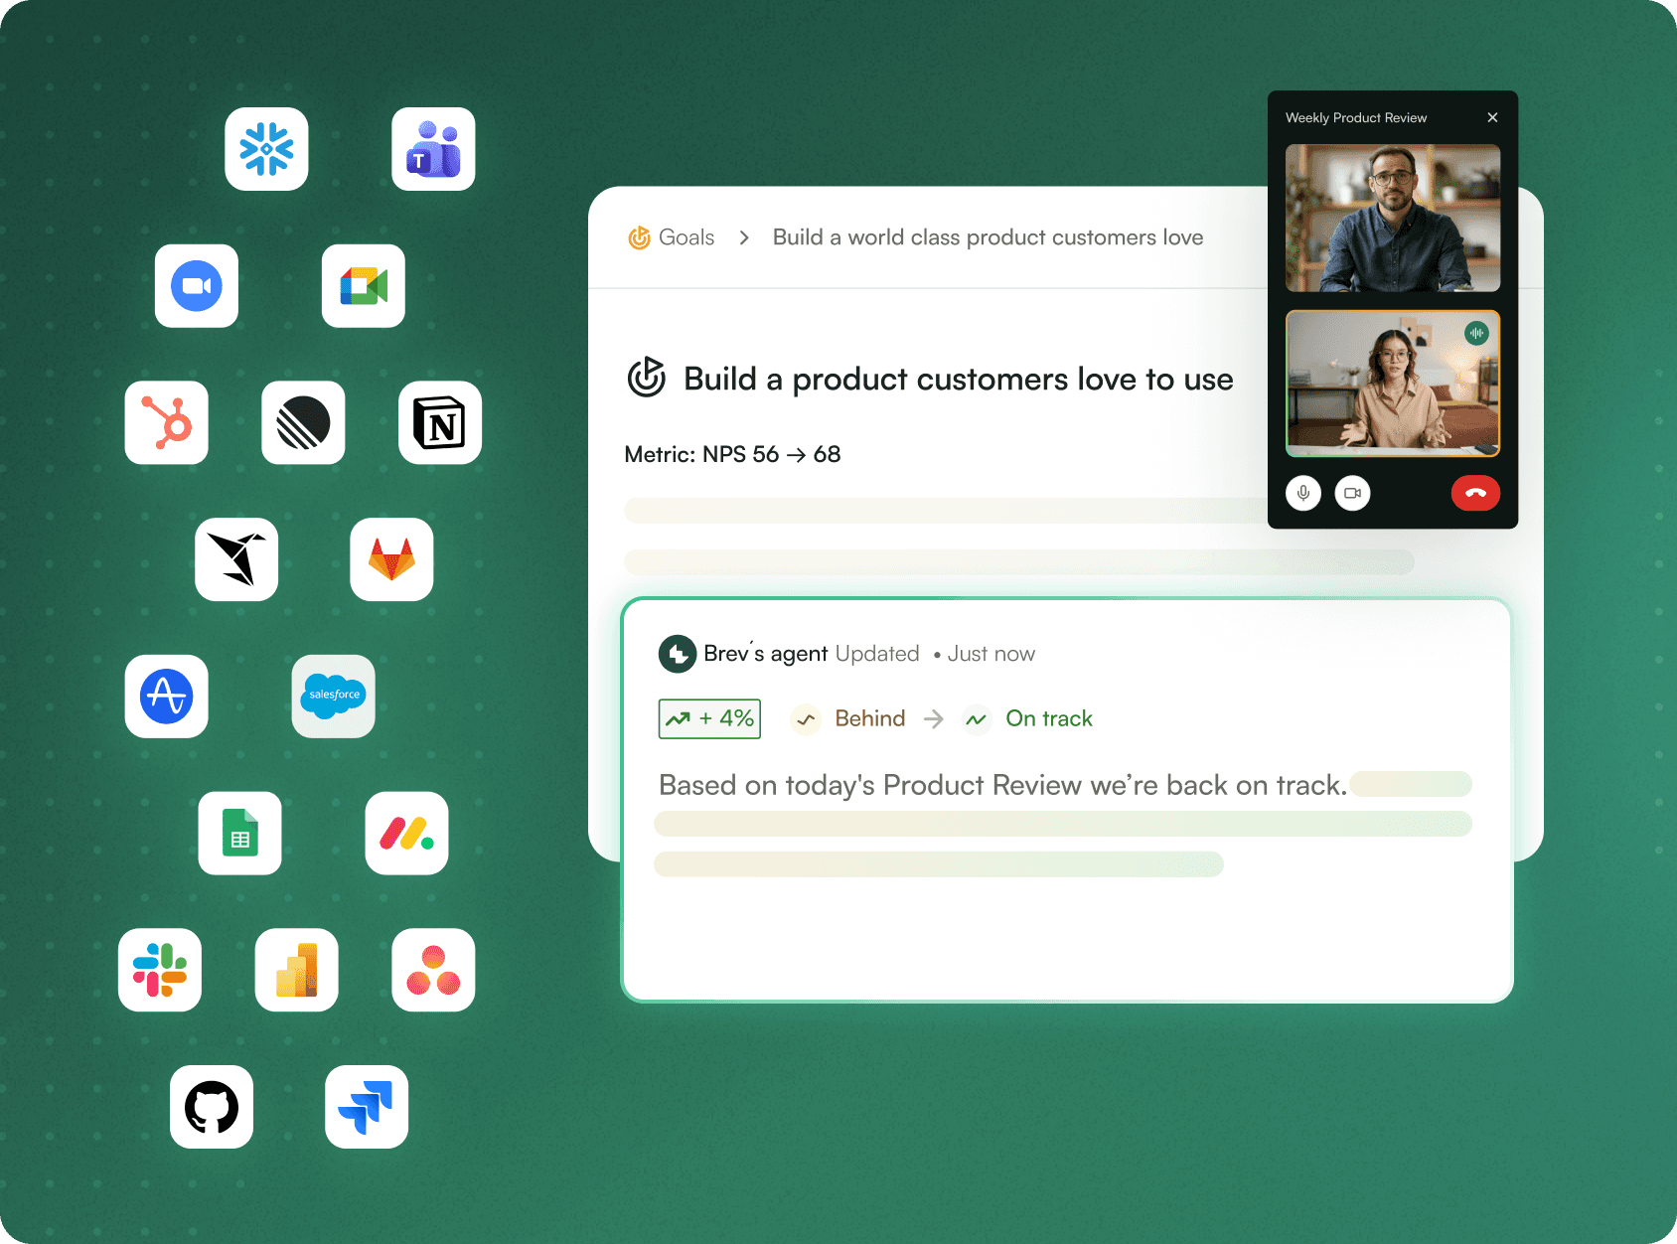Select the Notion app icon
This screenshot has height=1244, width=1677.
(440, 422)
